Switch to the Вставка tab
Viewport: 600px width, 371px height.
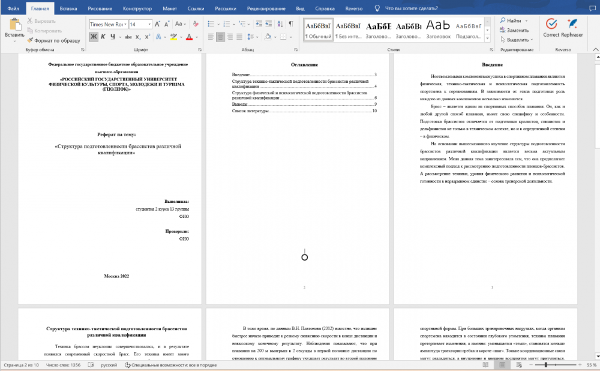click(68, 8)
